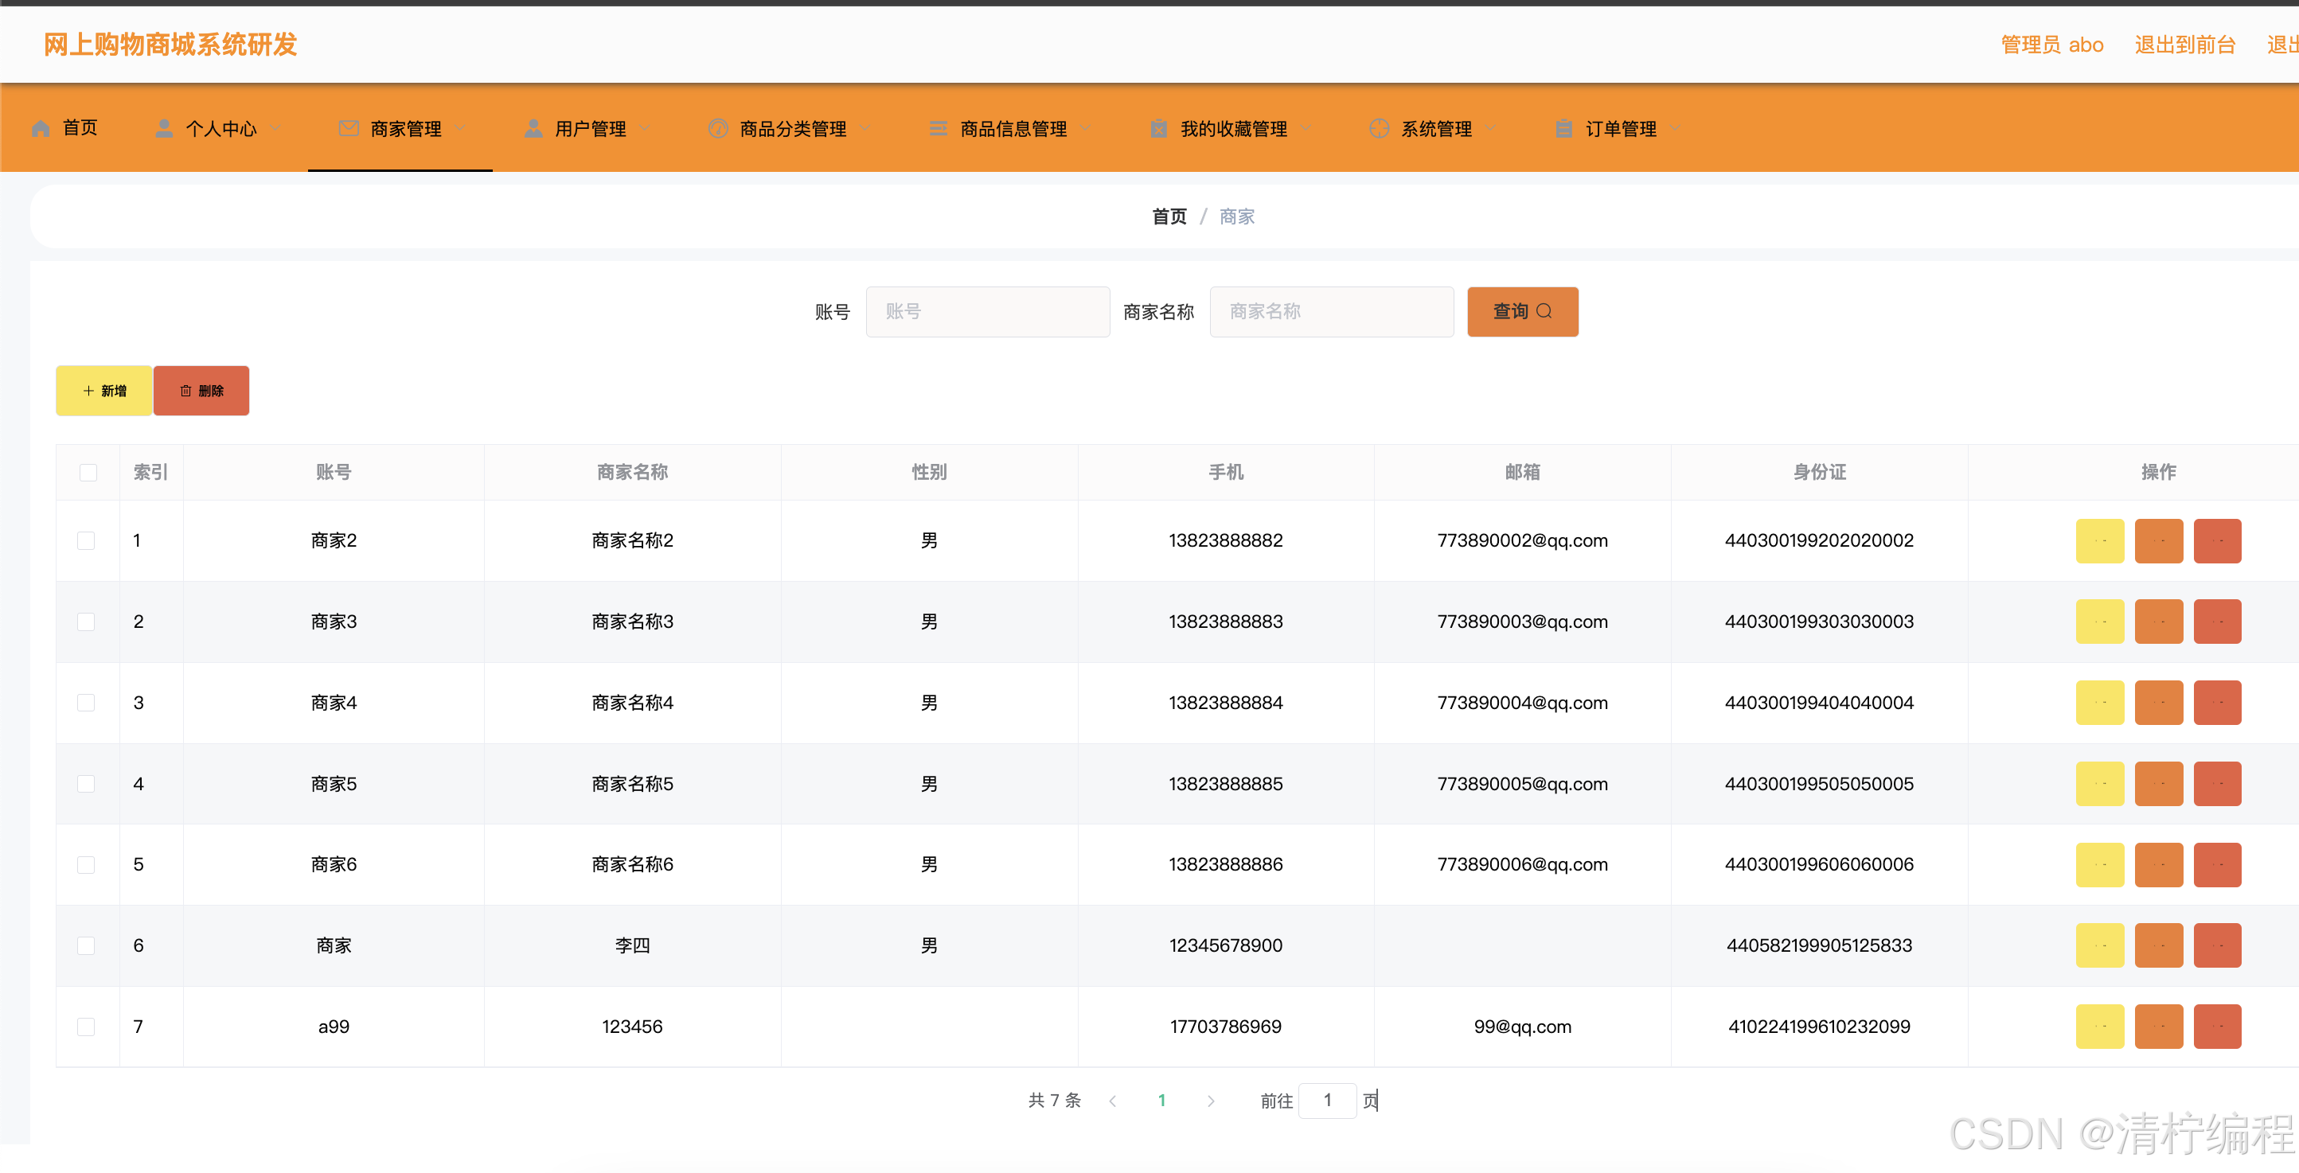Click the user icon beside 用户管理
Image resolution: width=2299 pixels, height=1173 pixels.
tap(533, 128)
